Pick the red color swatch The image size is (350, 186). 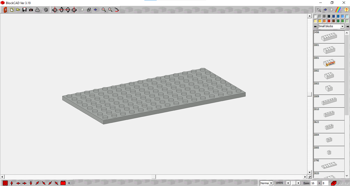point(329,21)
